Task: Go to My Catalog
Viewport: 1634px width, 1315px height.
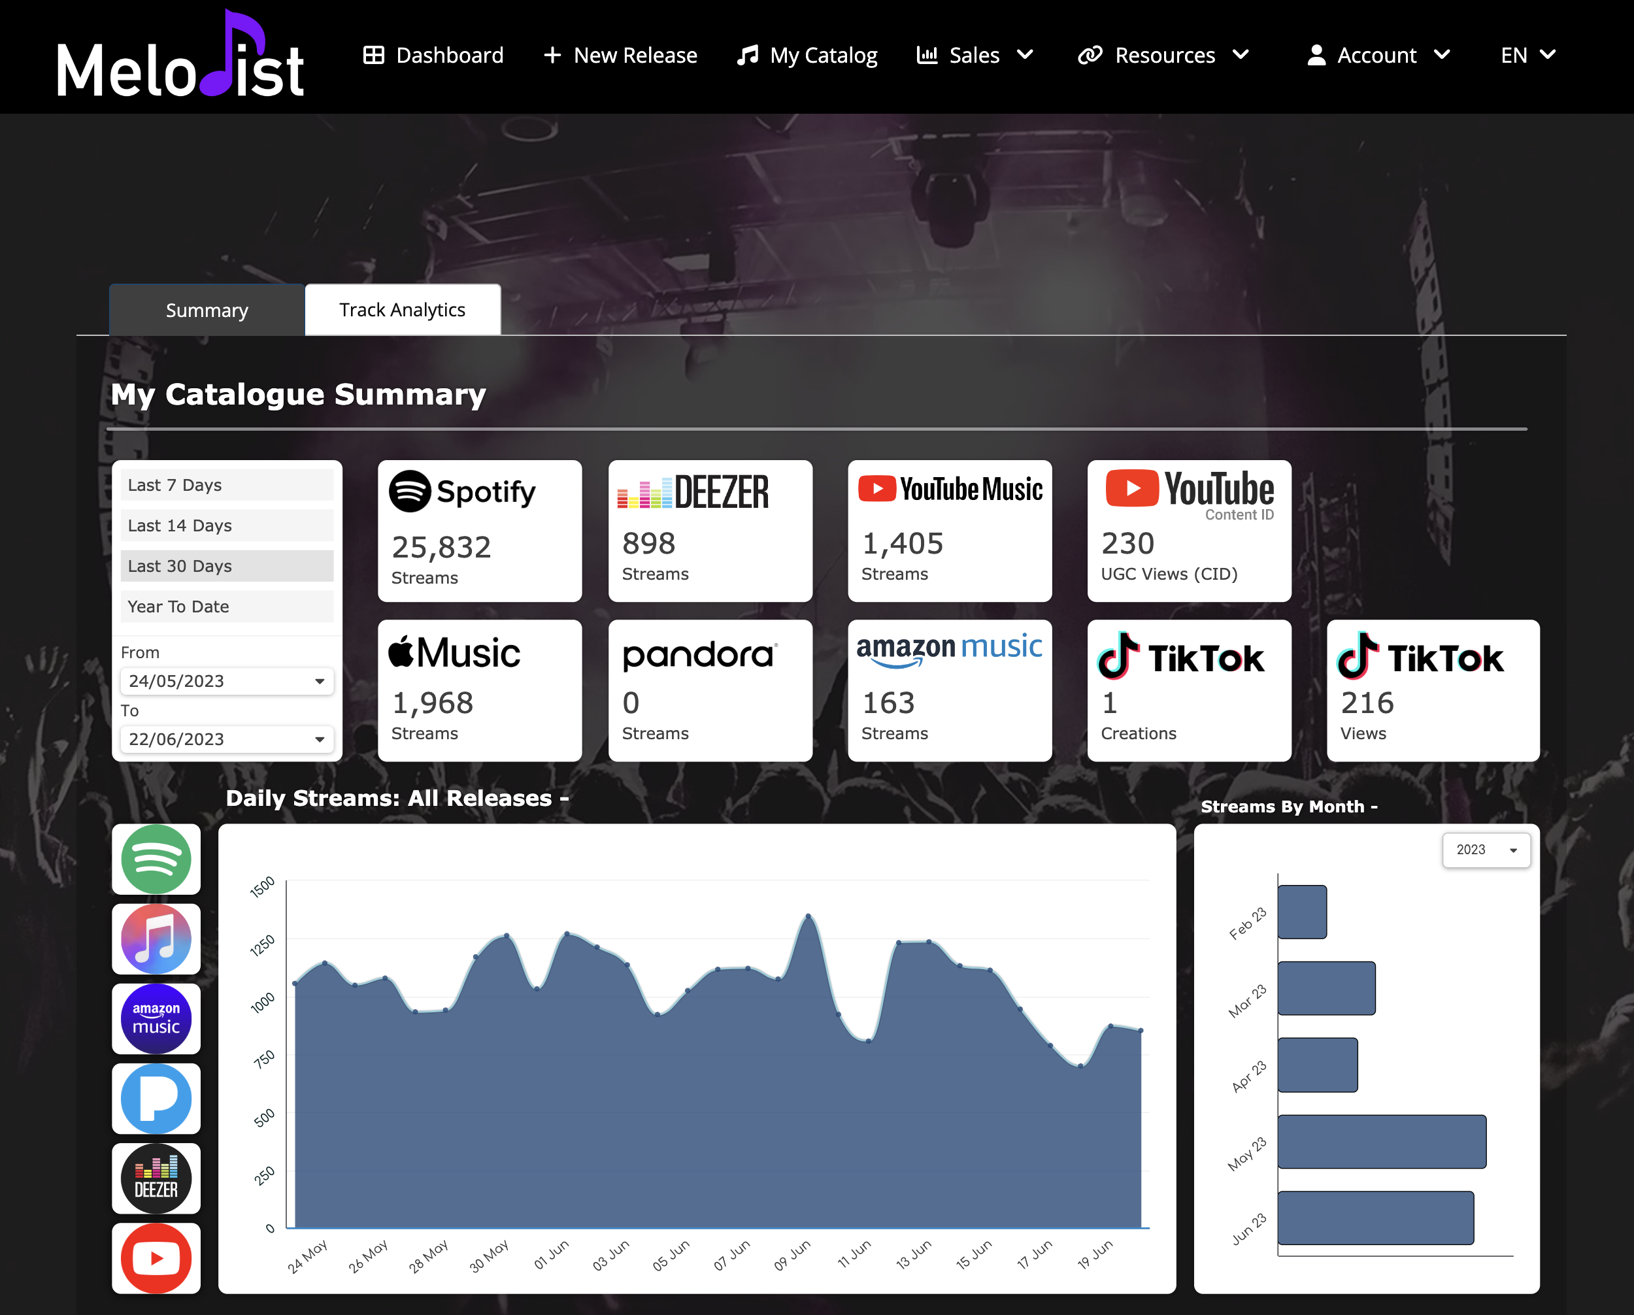Action: [x=808, y=56]
